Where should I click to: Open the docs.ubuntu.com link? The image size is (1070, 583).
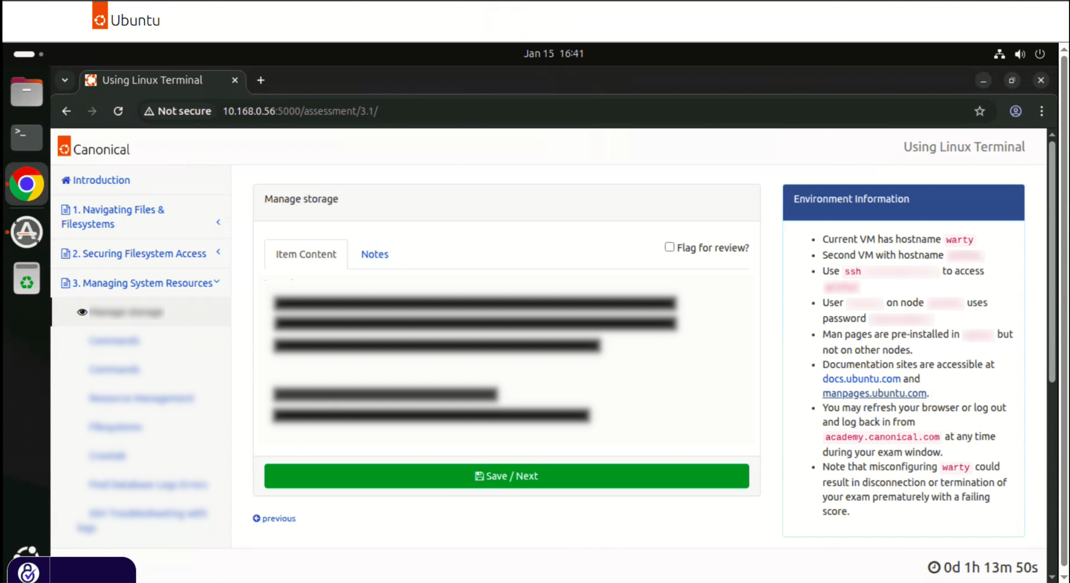pyautogui.click(x=861, y=379)
